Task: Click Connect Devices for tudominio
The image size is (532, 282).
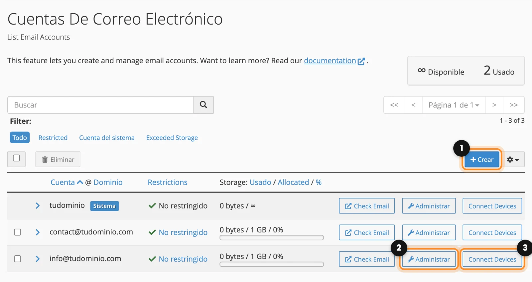Action: pos(492,206)
